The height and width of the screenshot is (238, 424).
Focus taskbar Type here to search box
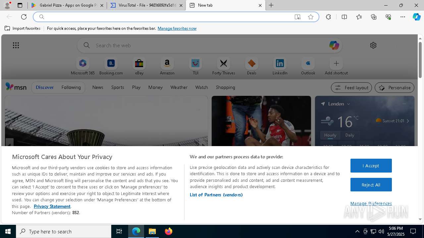coord(64,231)
